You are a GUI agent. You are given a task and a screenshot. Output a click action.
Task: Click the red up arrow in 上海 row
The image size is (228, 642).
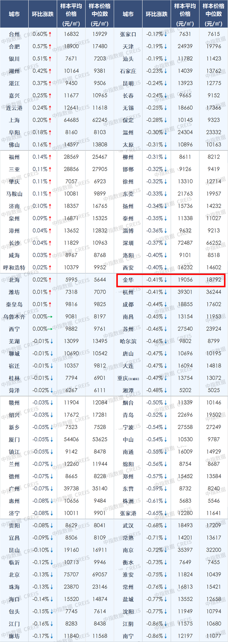(x=50, y=120)
